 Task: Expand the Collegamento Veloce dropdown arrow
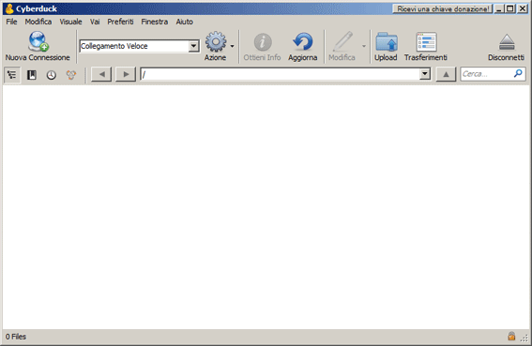tap(193, 46)
